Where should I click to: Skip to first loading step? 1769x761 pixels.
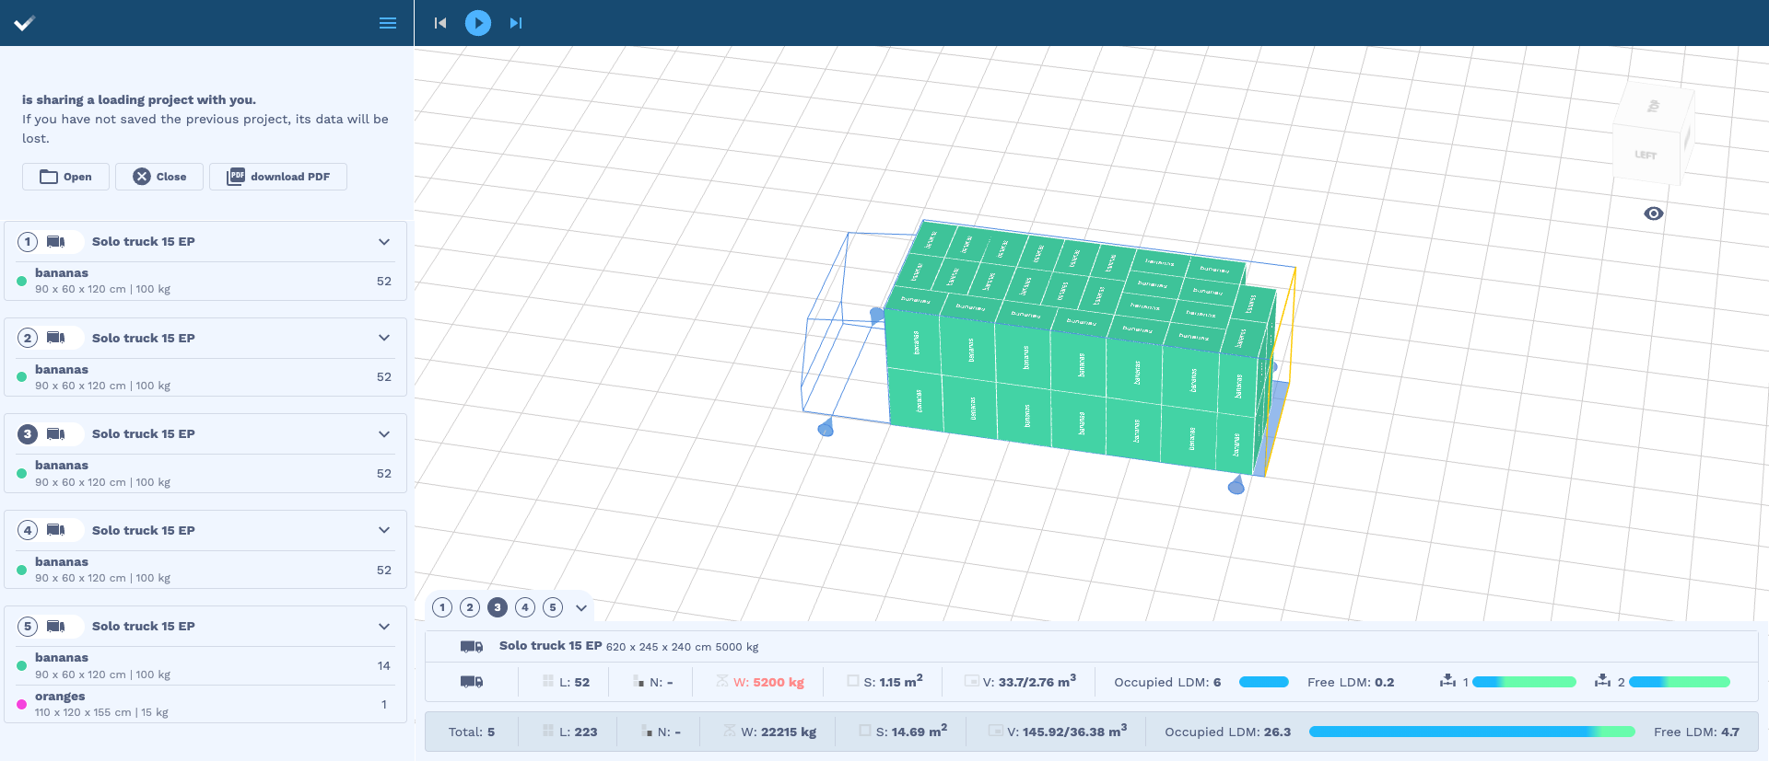(x=440, y=23)
